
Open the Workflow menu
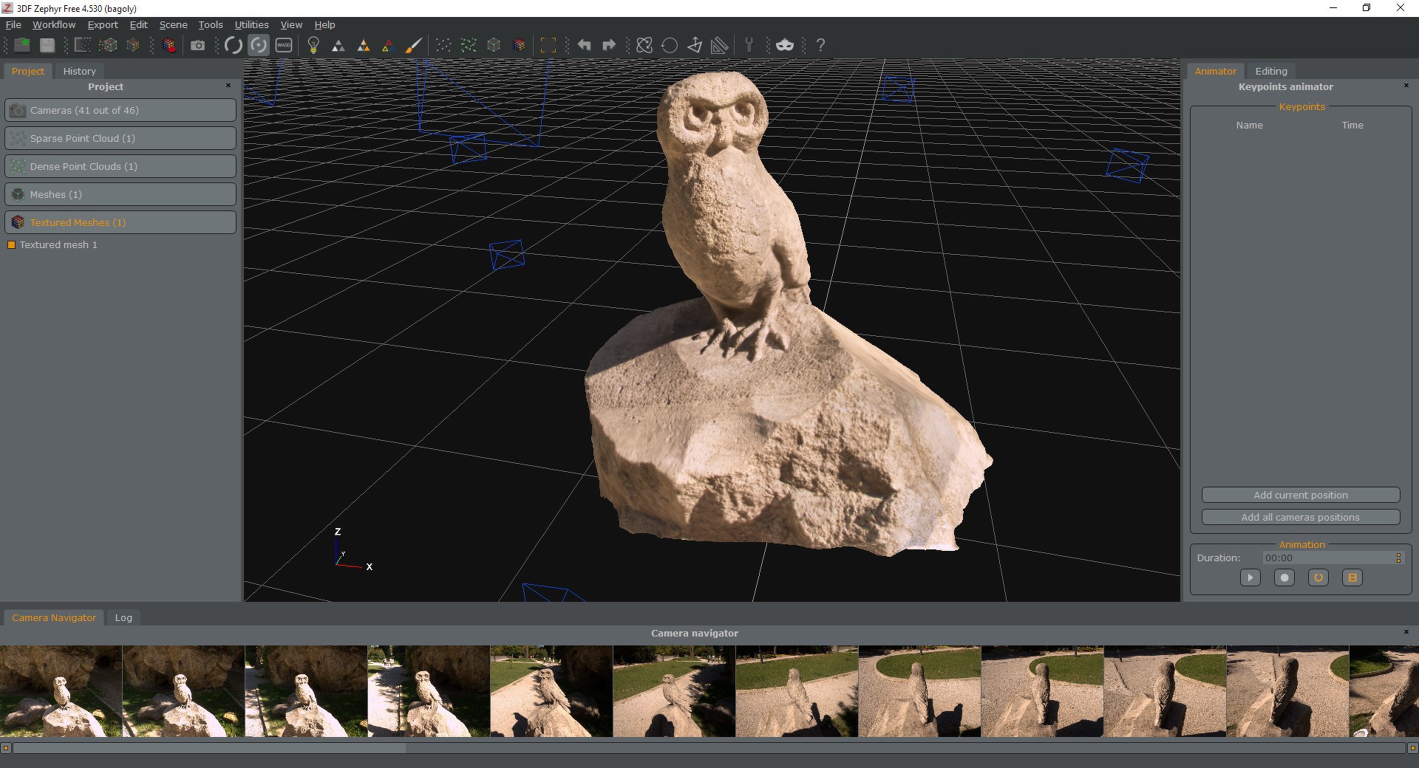click(54, 24)
